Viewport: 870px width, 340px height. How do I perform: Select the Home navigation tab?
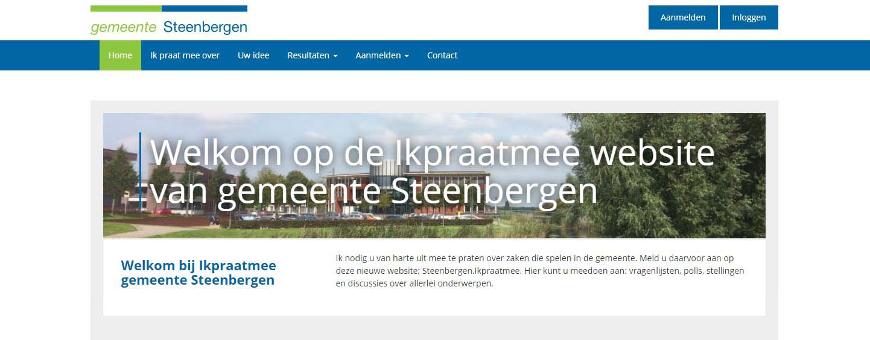pos(120,55)
